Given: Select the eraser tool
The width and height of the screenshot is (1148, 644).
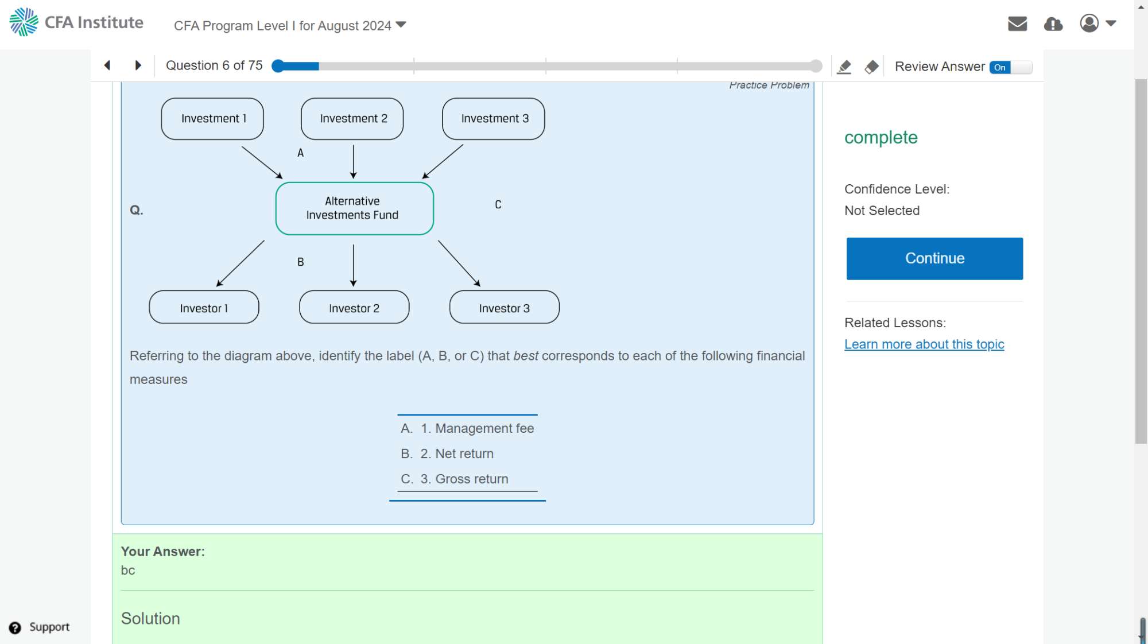Looking at the screenshot, I should pyautogui.click(x=871, y=67).
